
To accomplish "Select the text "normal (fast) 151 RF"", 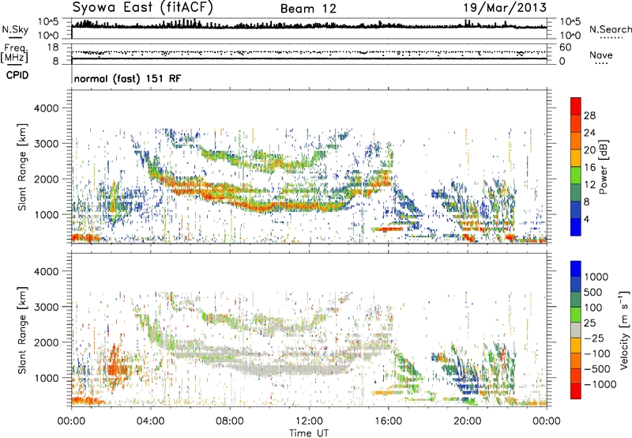I will [x=127, y=78].
